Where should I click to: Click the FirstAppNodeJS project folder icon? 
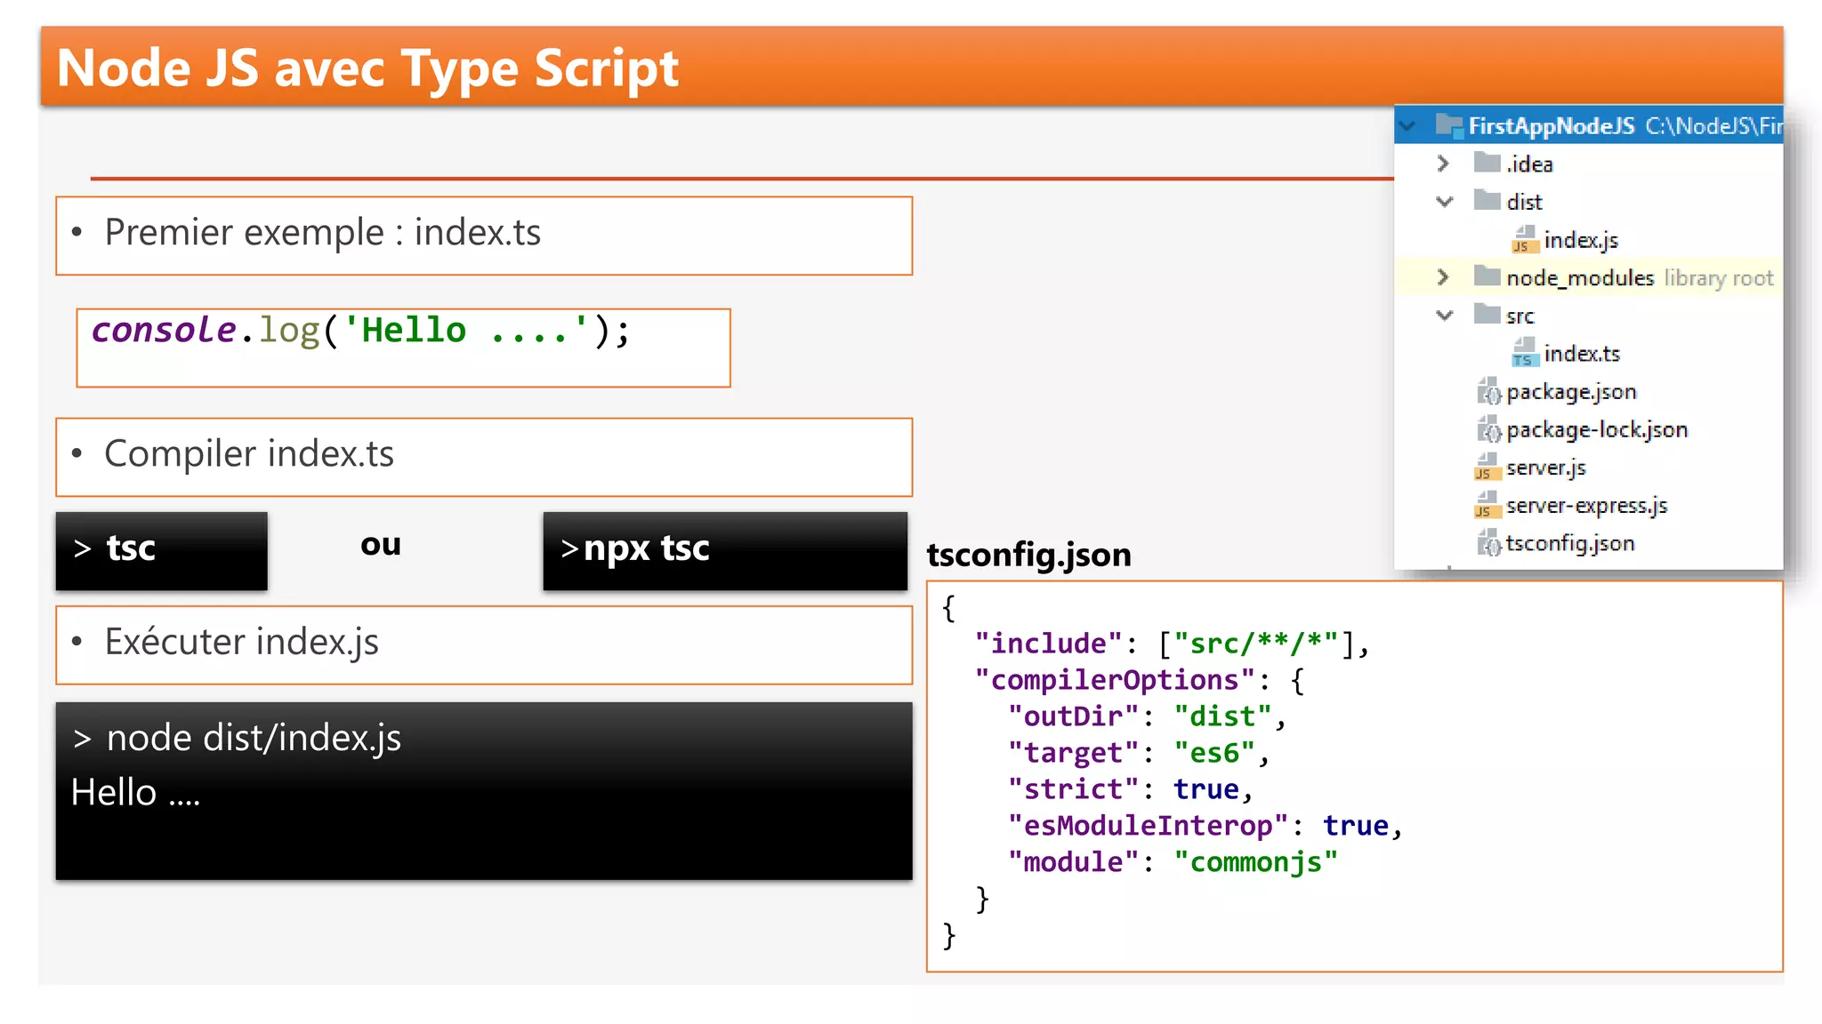pyautogui.click(x=1449, y=125)
